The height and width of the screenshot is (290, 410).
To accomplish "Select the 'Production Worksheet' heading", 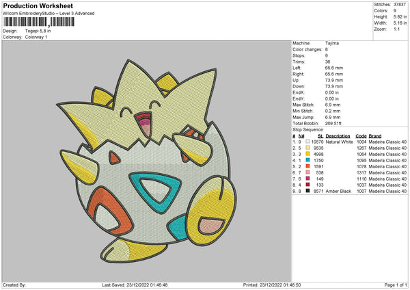I will [x=38, y=5].
